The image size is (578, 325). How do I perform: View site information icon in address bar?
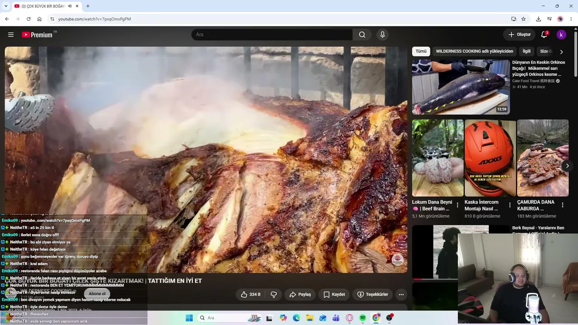coord(52,19)
